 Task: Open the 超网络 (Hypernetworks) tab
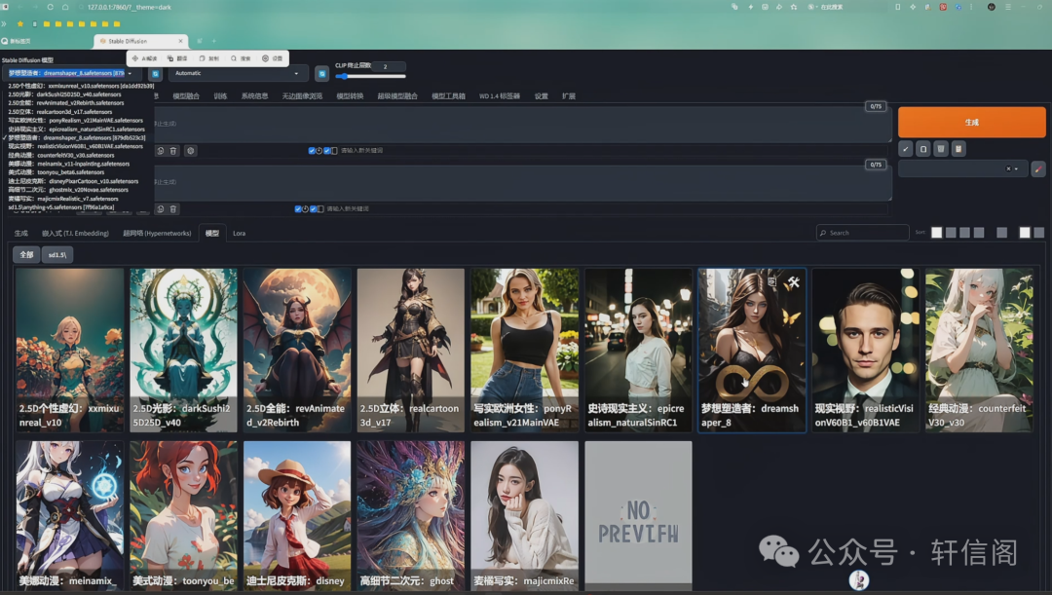tap(157, 234)
